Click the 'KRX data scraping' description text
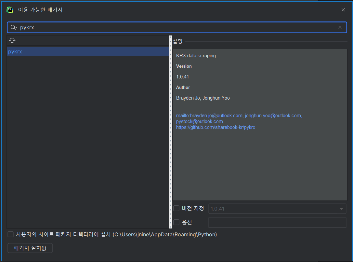353x262 pixels. click(x=196, y=56)
